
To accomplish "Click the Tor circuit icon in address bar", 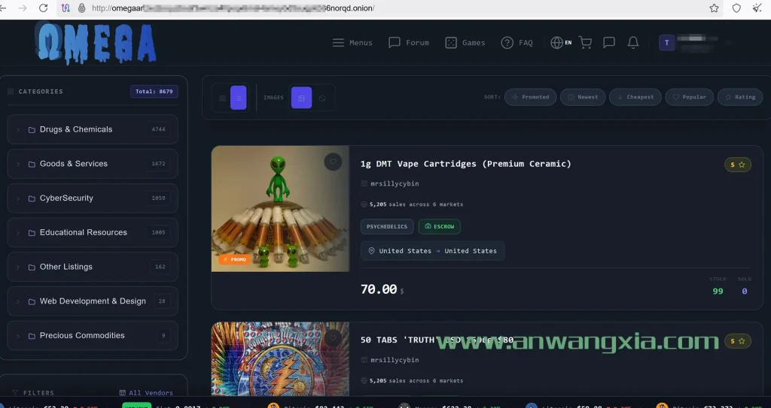I will (66, 8).
